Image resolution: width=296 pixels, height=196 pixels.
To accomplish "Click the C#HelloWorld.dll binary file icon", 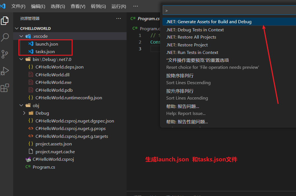I will (x=31, y=75).
